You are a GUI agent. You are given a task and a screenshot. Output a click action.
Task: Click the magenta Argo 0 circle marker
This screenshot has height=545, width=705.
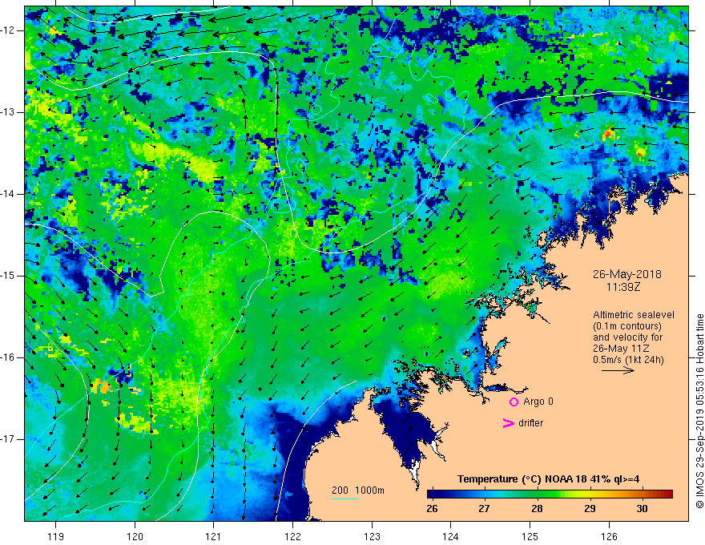point(514,402)
